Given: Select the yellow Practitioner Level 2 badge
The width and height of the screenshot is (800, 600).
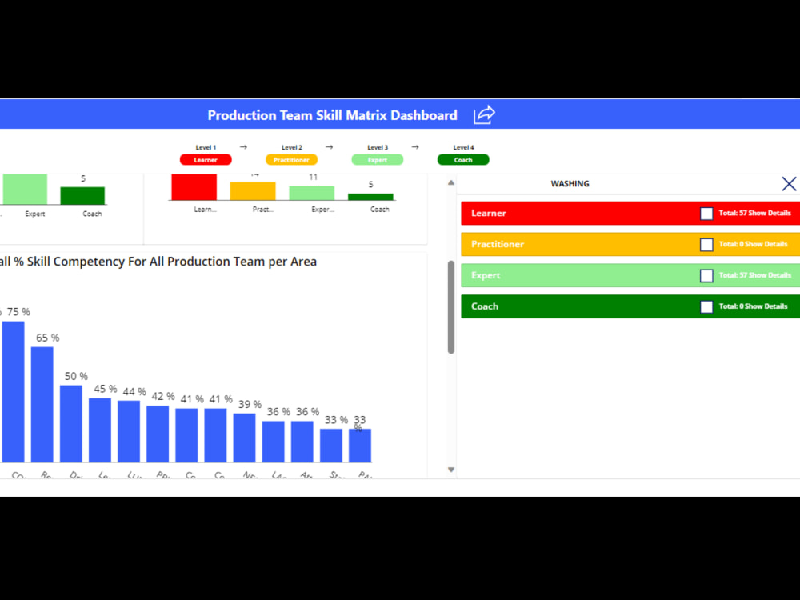Looking at the screenshot, I should (x=291, y=159).
